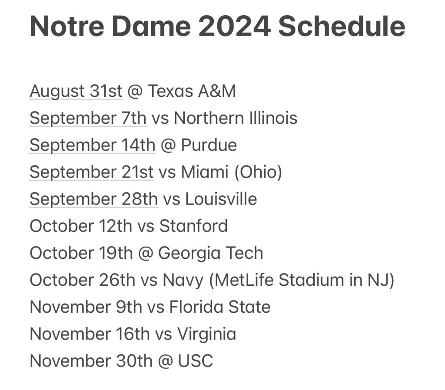
Task: Tap the September 28th date link
Action: pyautogui.click(x=93, y=199)
